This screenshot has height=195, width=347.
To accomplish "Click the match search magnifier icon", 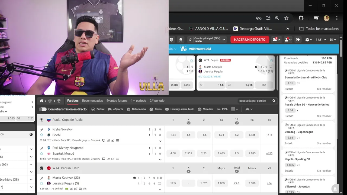I will (274, 101).
